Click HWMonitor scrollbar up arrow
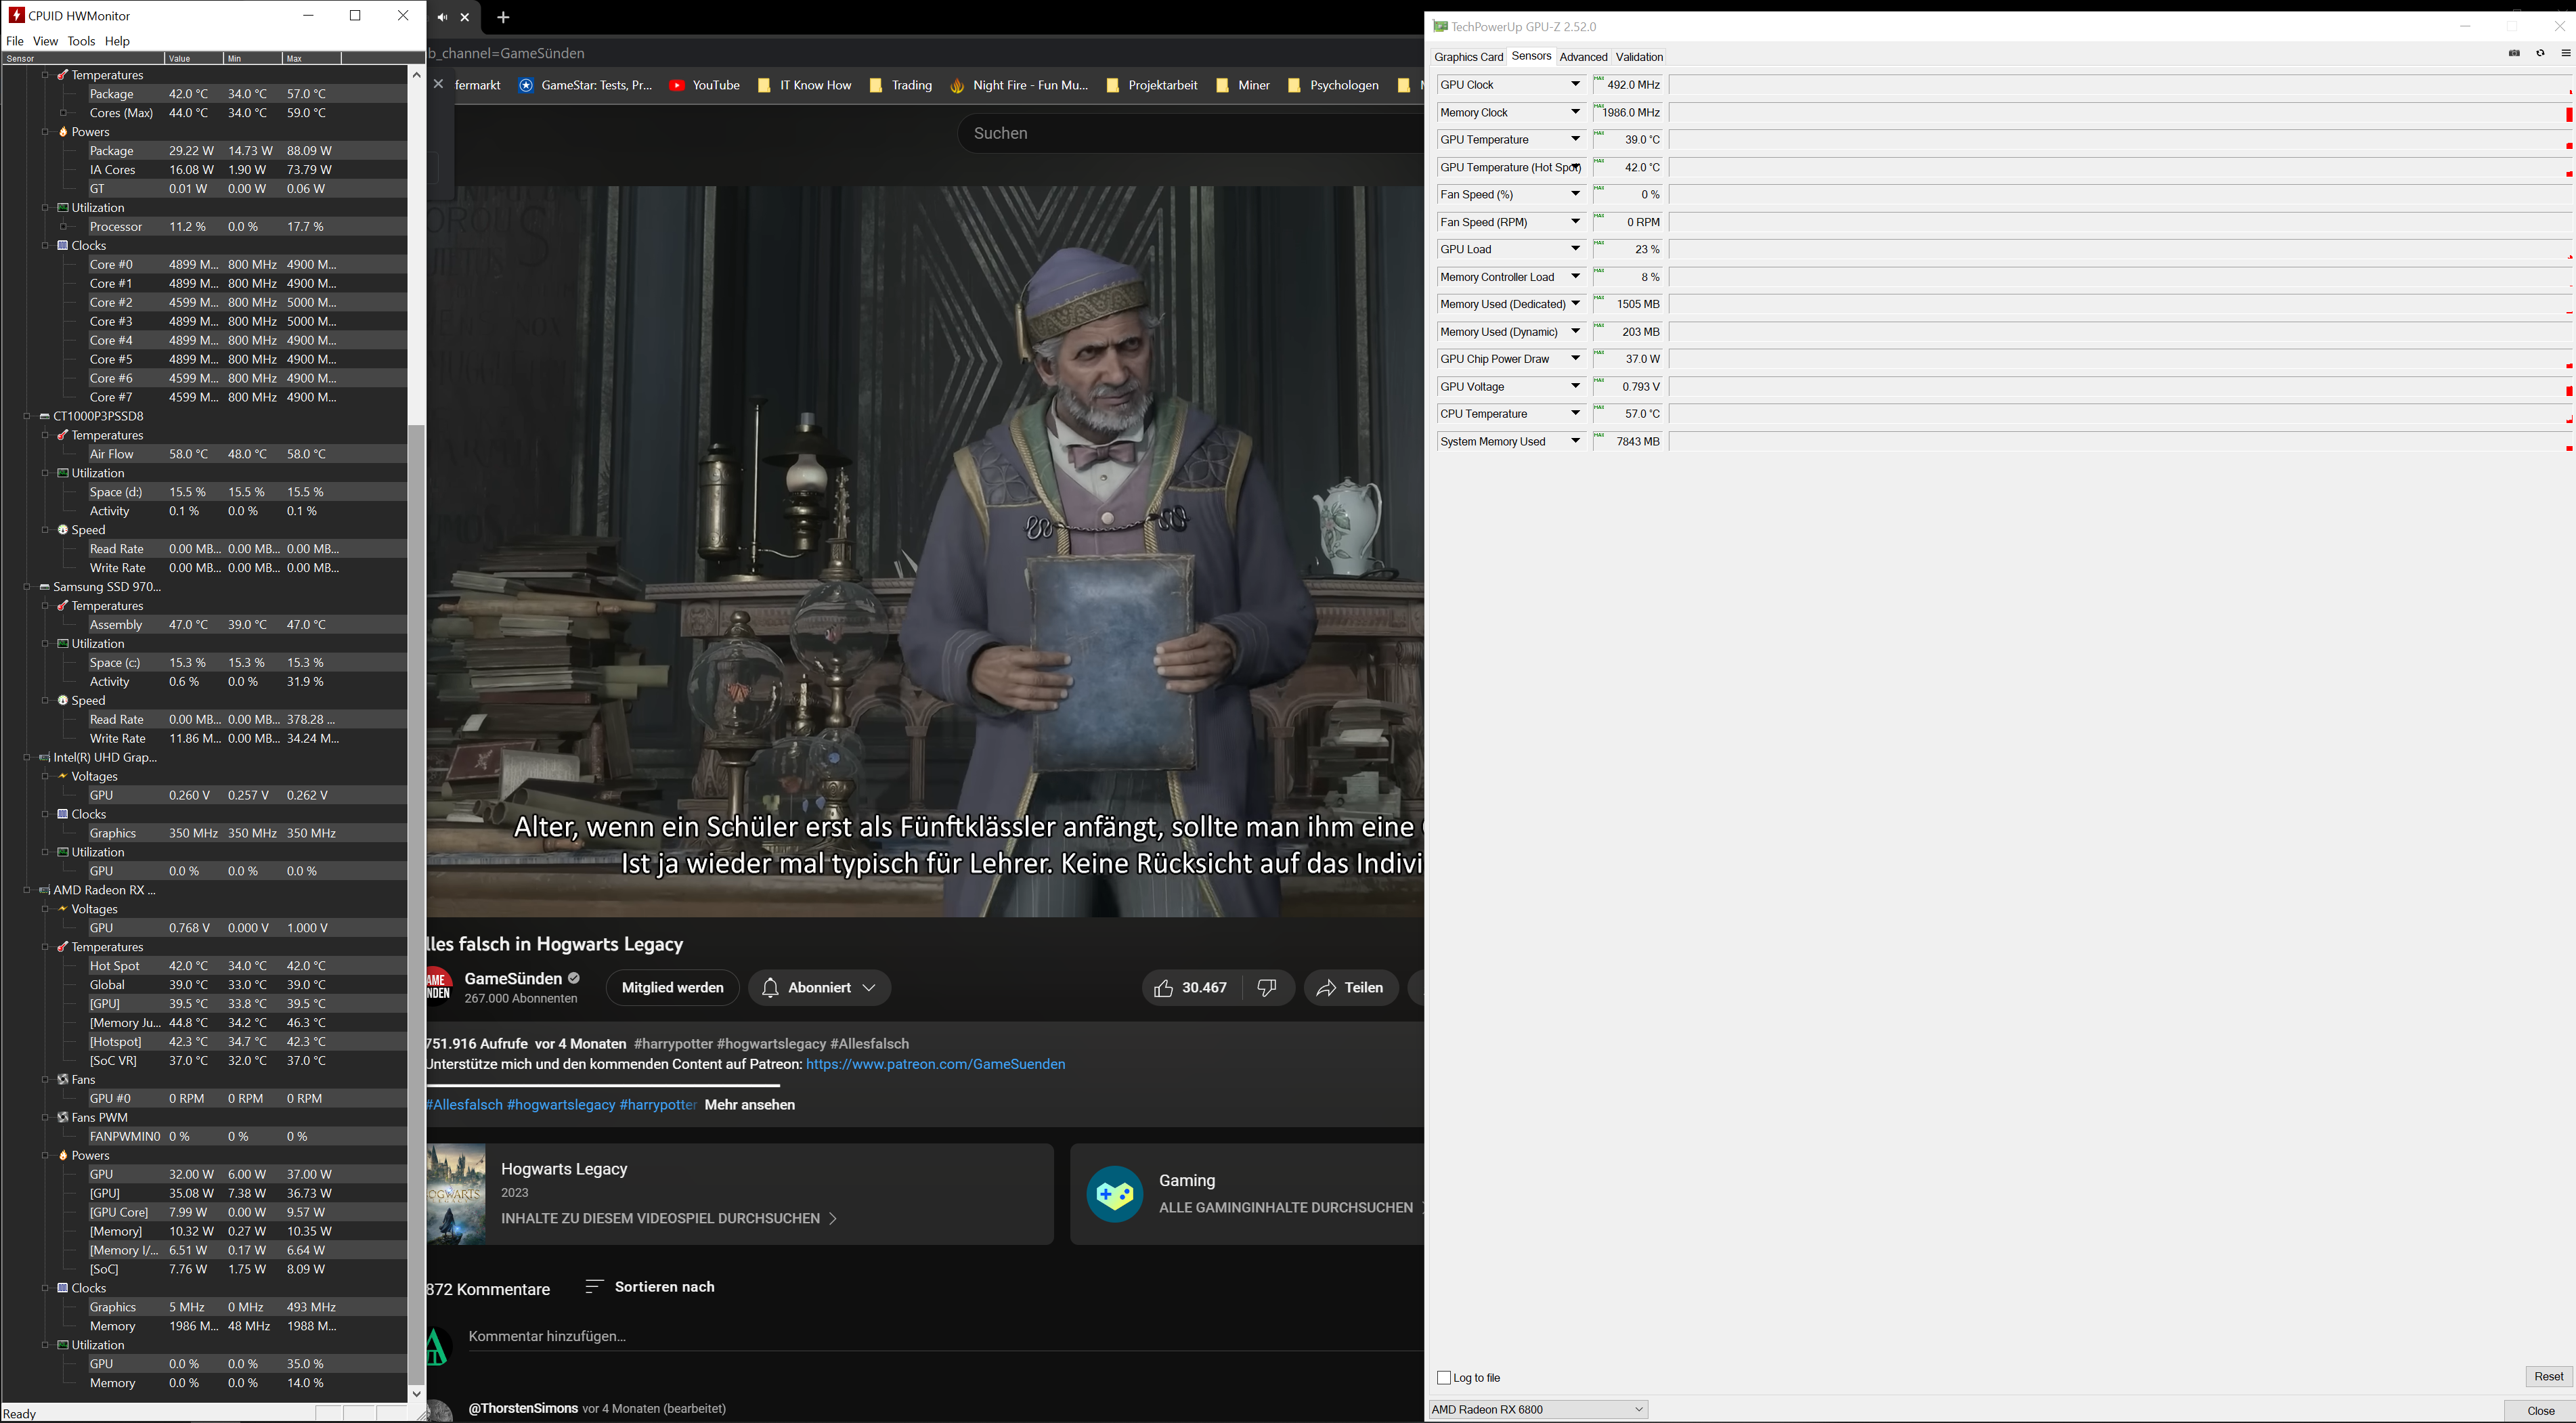 [417, 74]
